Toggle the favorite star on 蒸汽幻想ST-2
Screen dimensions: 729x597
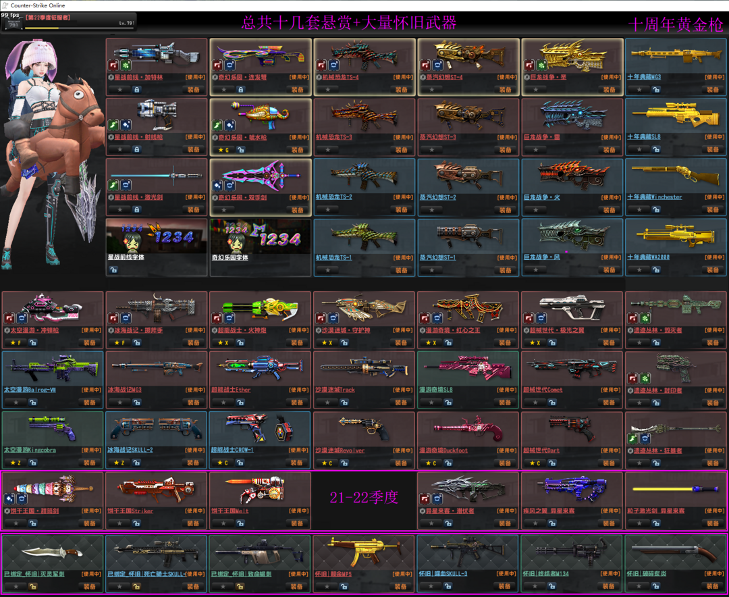[x=431, y=209]
